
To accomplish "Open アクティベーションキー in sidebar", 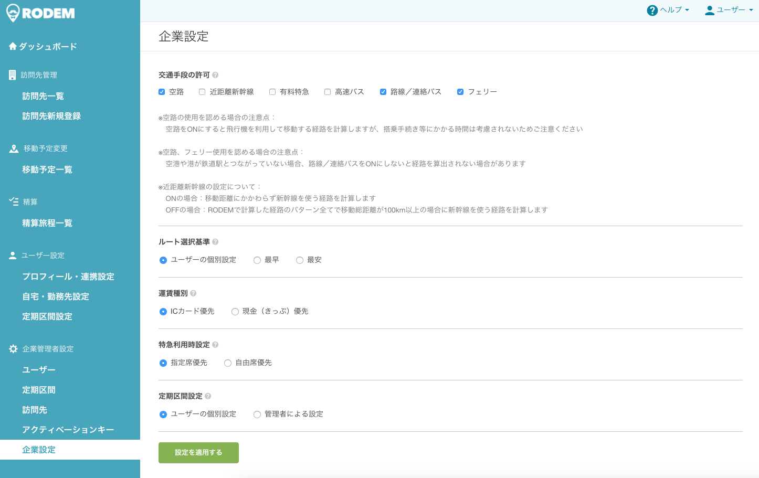I will [x=68, y=430].
